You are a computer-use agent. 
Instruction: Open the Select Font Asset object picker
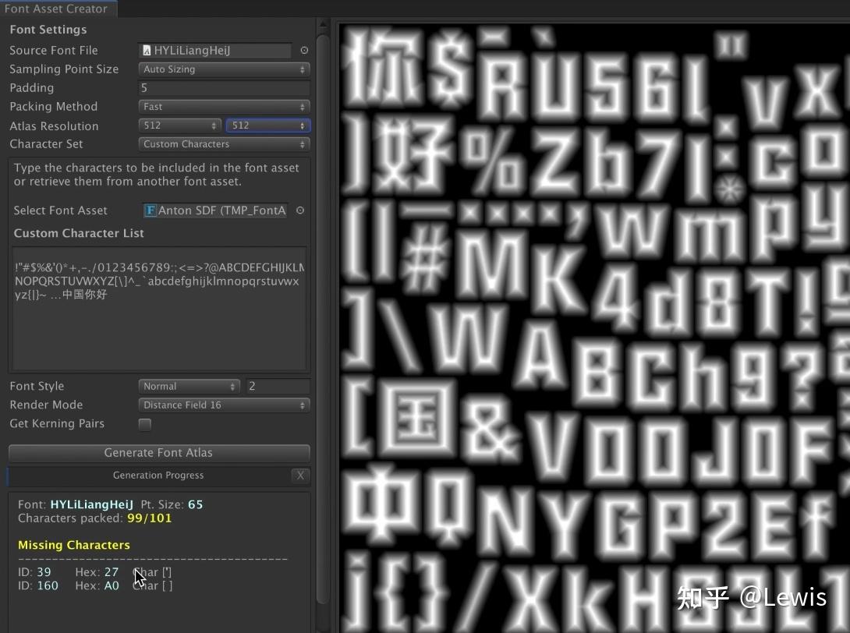299,210
